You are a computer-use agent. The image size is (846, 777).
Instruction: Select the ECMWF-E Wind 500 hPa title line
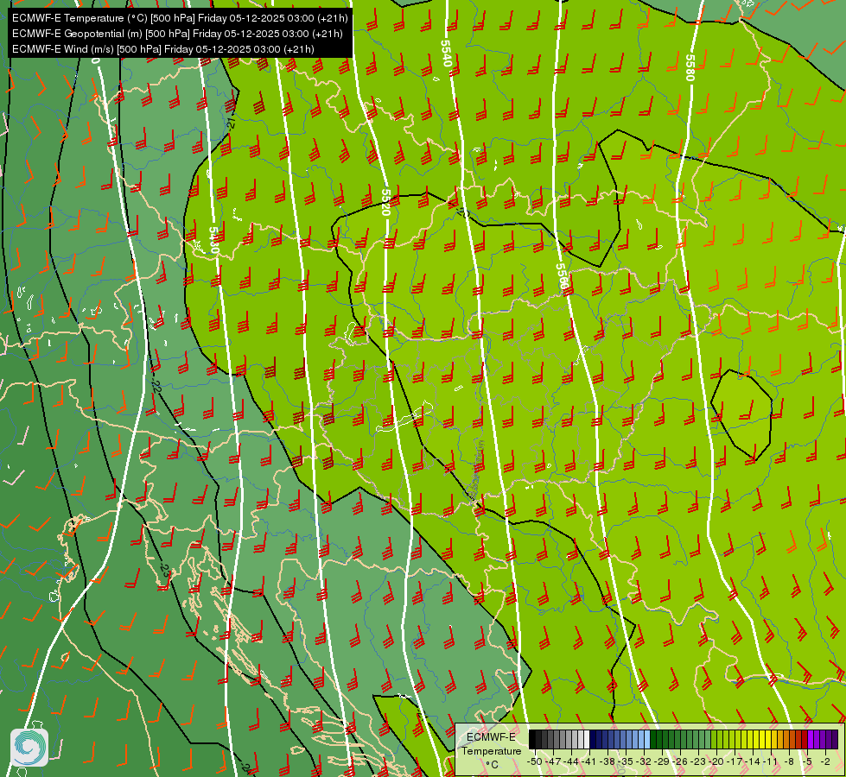click(x=163, y=49)
